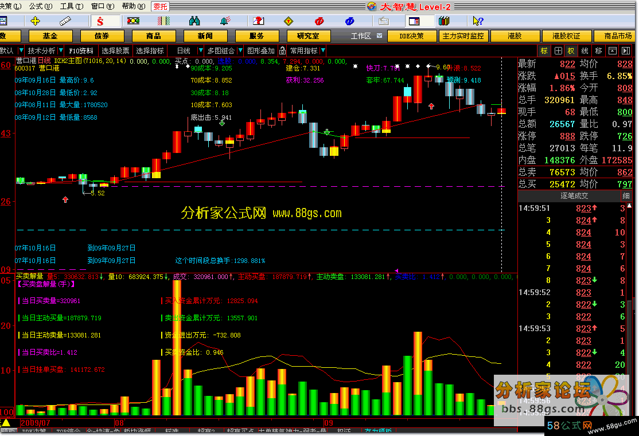Open the 多图组合 dropdown arrow

(240, 50)
